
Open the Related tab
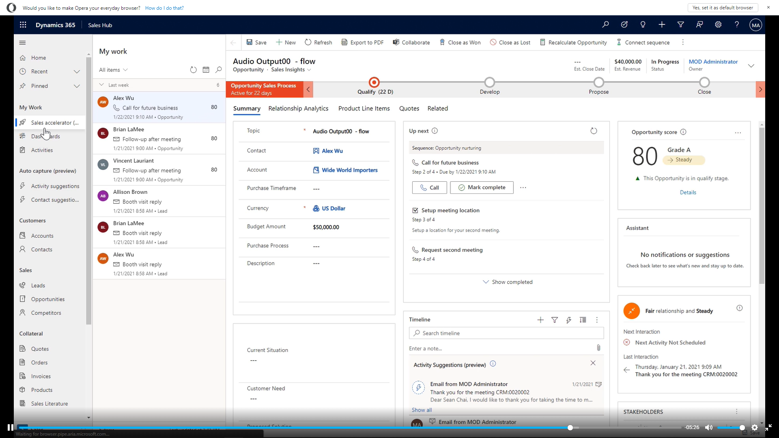(437, 109)
